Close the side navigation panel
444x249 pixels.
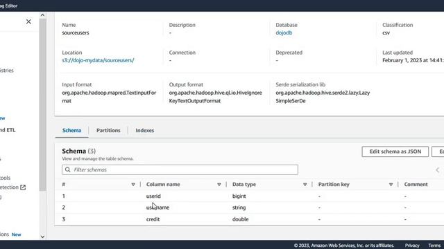click(x=28, y=21)
